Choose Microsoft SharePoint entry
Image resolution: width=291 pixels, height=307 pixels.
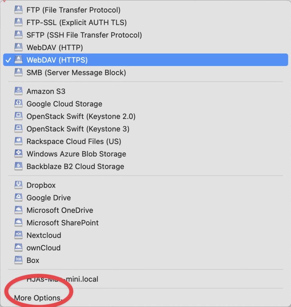(x=146, y=223)
